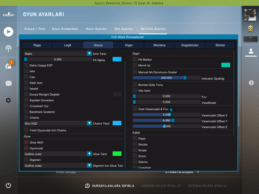Enable Ozel Viewmodel & Fov checkbox
The width and height of the screenshot is (259, 194).
tap(135, 109)
